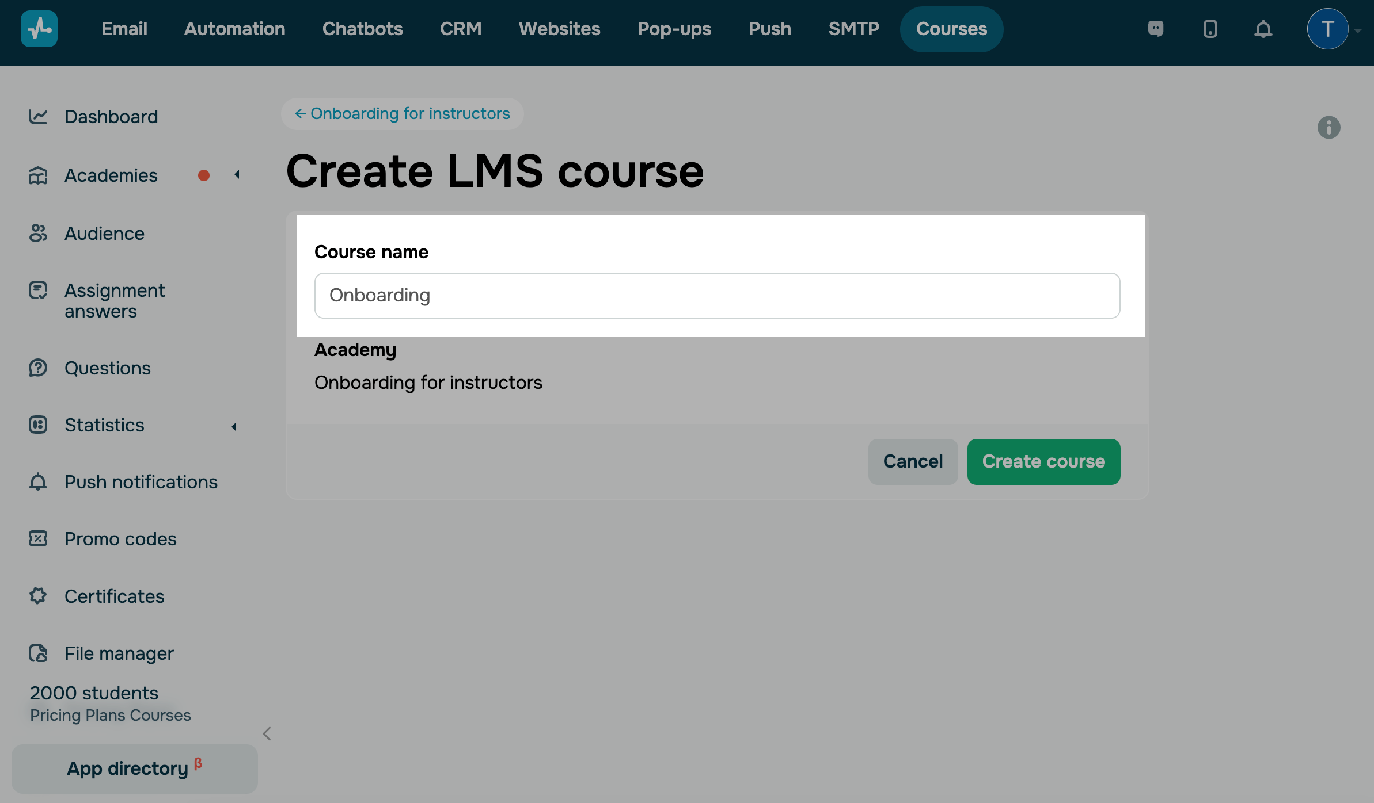The image size is (1374, 803).
Task: Open File manager in sidebar
Action: coord(119,653)
